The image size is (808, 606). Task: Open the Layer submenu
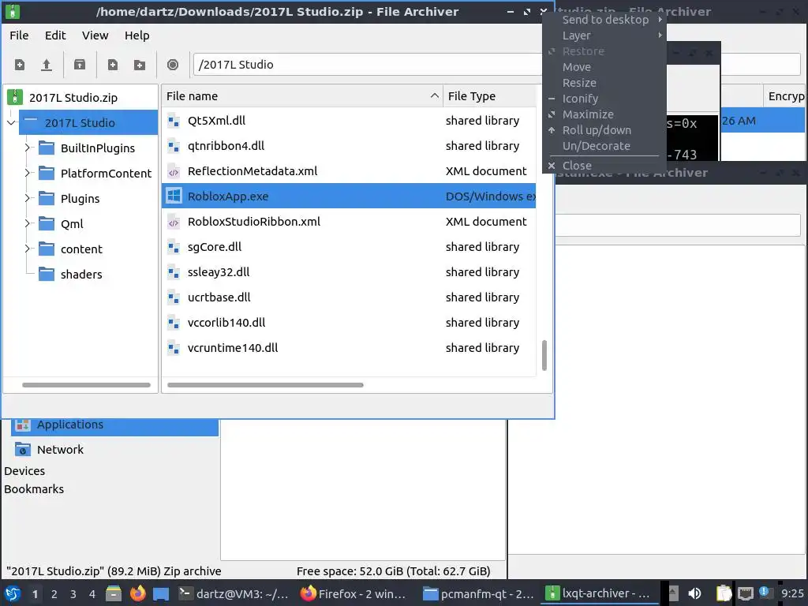tap(605, 36)
